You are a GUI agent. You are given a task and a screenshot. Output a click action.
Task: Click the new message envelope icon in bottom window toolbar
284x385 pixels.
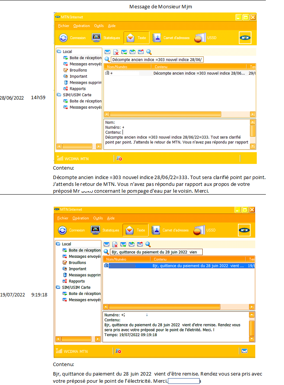[107, 245]
